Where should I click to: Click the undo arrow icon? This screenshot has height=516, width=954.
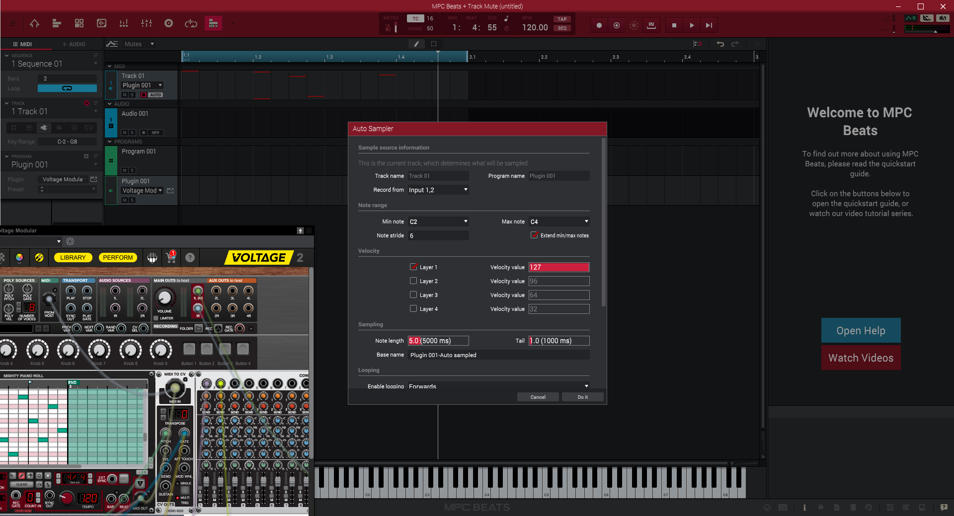click(720, 44)
